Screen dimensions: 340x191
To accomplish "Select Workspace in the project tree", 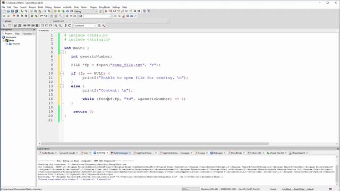I will 11,37.
